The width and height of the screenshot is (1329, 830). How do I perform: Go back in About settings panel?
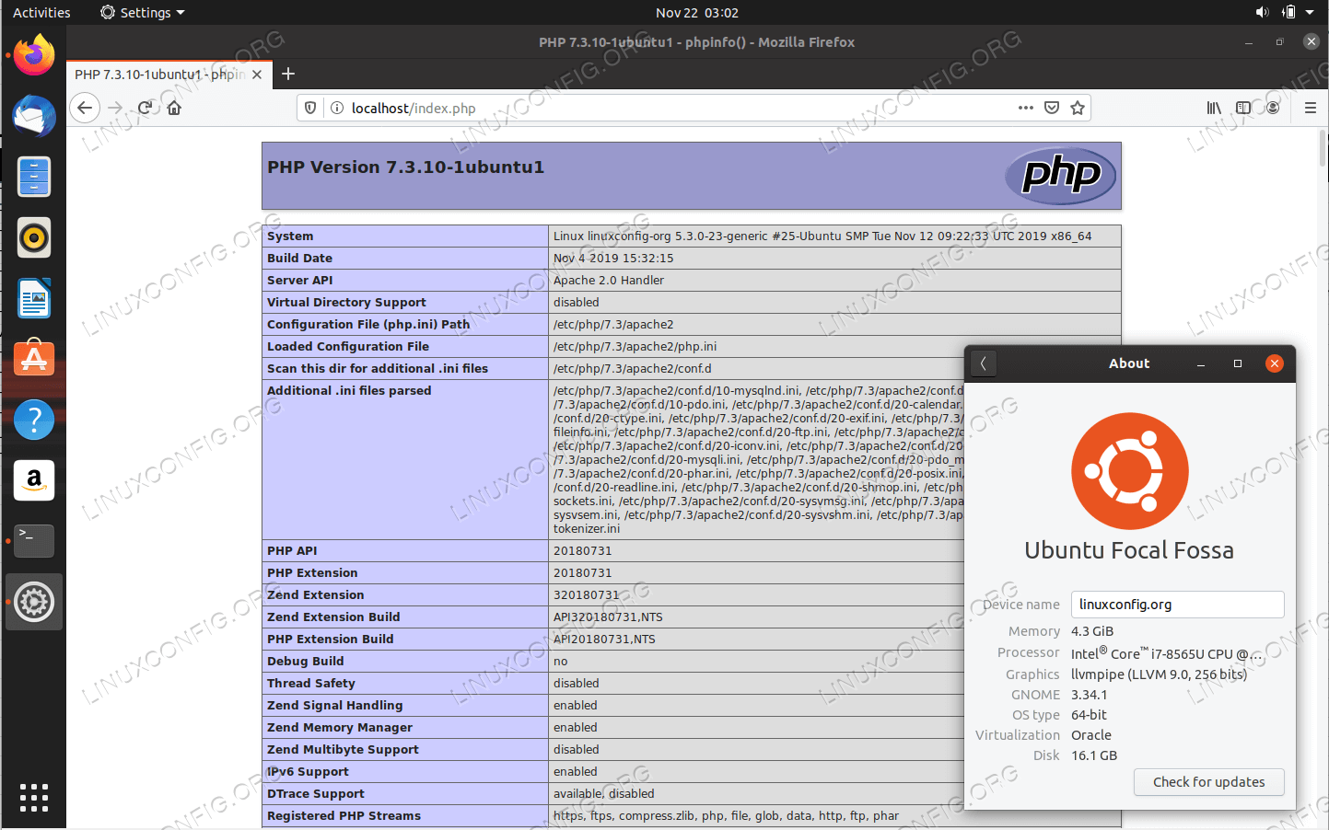tap(984, 363)
